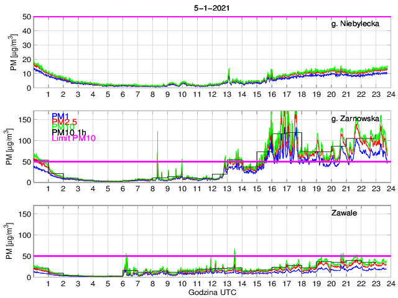Click the top plot's PM y-axis label
This screenshot has width=398, height=298.
pos(13,52)
